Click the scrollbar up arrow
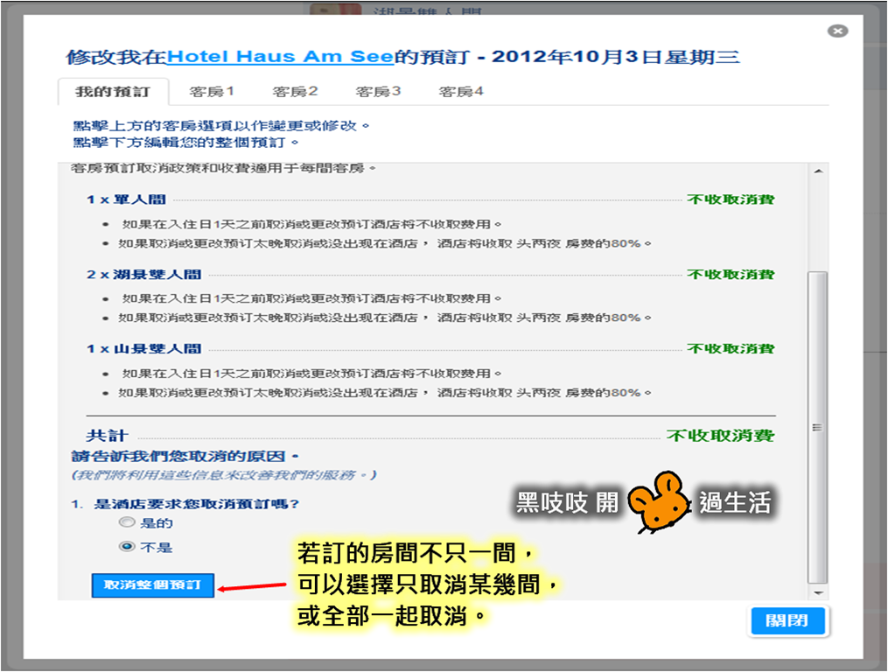This screenshot has width=888, height=672. click(x=818, y=171)
